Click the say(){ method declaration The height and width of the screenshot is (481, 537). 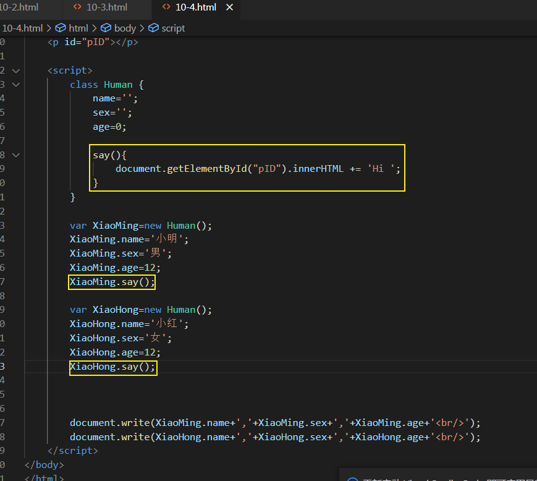point(109,155)
